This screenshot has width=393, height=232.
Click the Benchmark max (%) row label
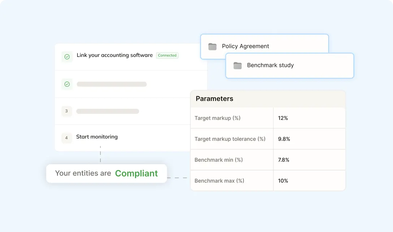coord(219,181)
